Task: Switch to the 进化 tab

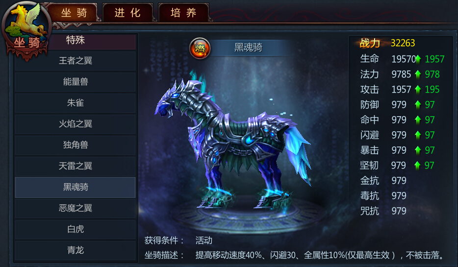Action: 127,13
